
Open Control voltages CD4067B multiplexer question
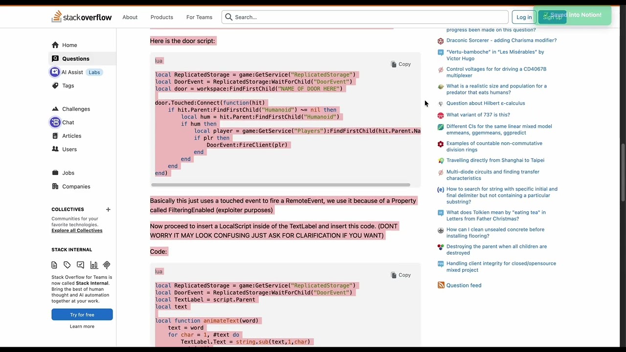pos(496,72)
